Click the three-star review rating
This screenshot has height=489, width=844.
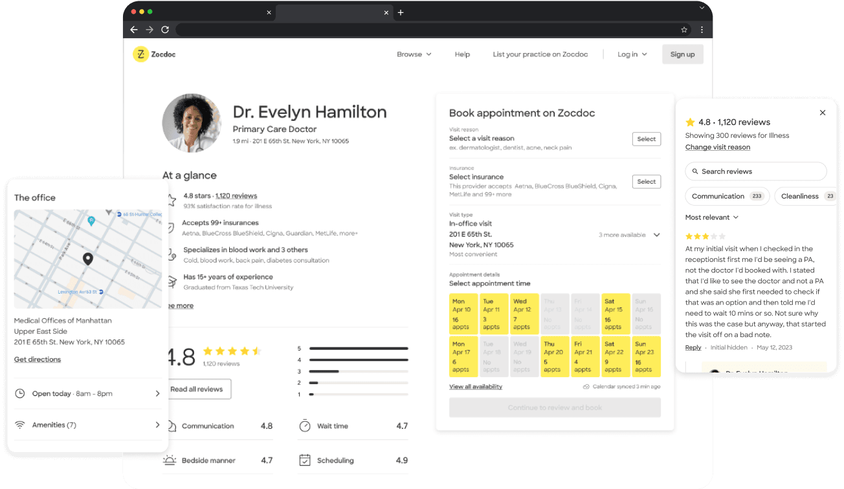pos(705,237)
